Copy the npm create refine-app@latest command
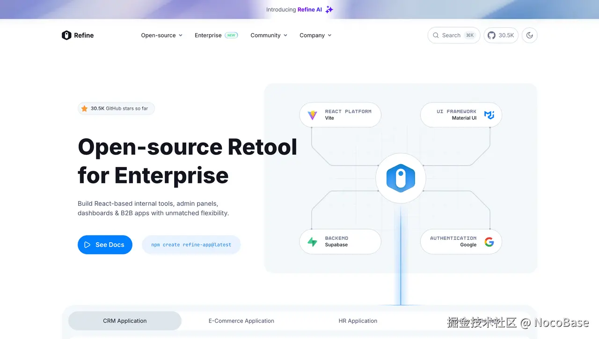 point(191,245)
